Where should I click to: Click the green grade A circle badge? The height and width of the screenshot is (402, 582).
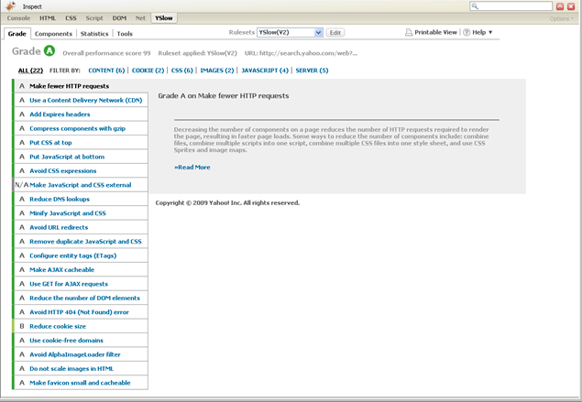(x=49, y=50)
